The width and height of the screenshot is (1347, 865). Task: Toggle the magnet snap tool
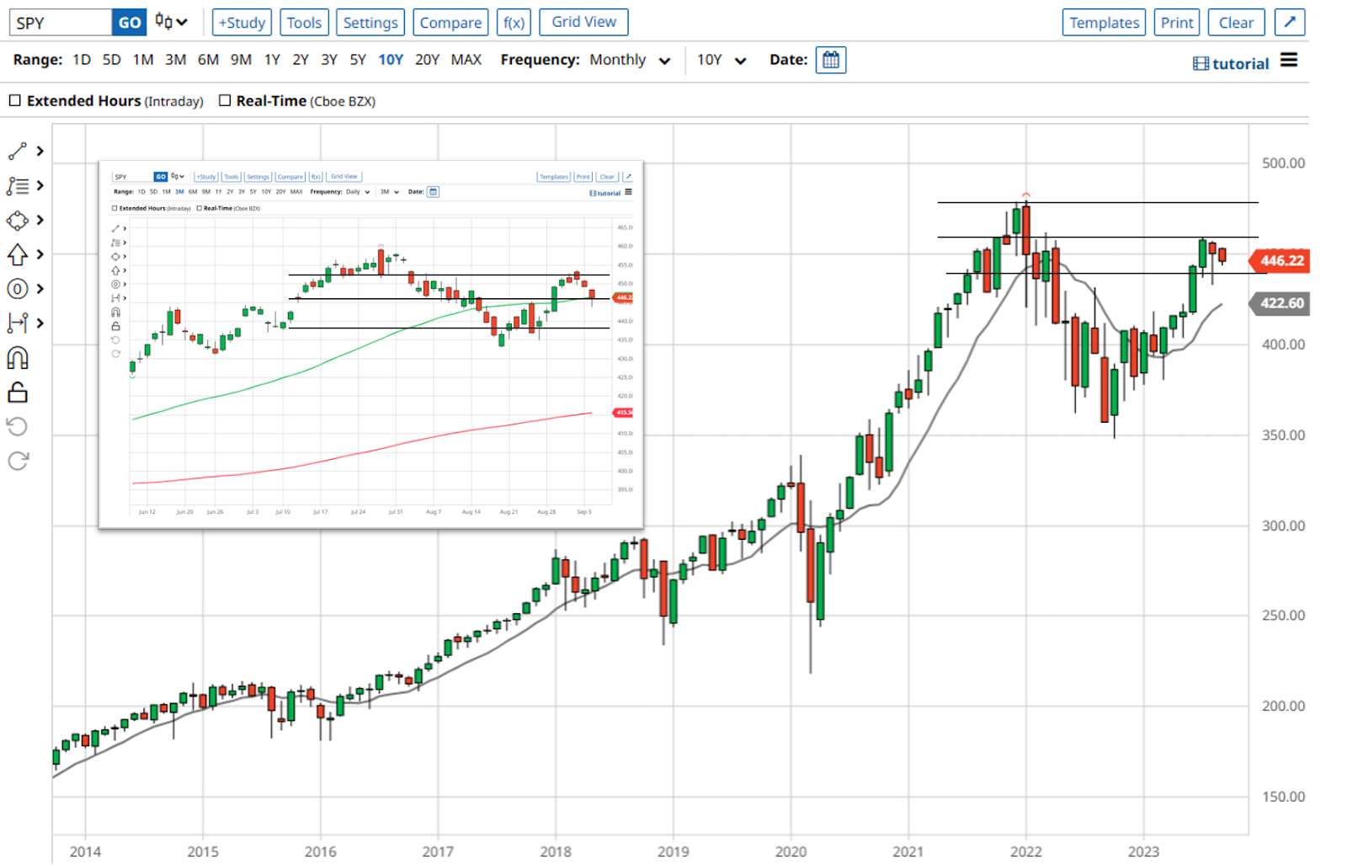[17, 357]
